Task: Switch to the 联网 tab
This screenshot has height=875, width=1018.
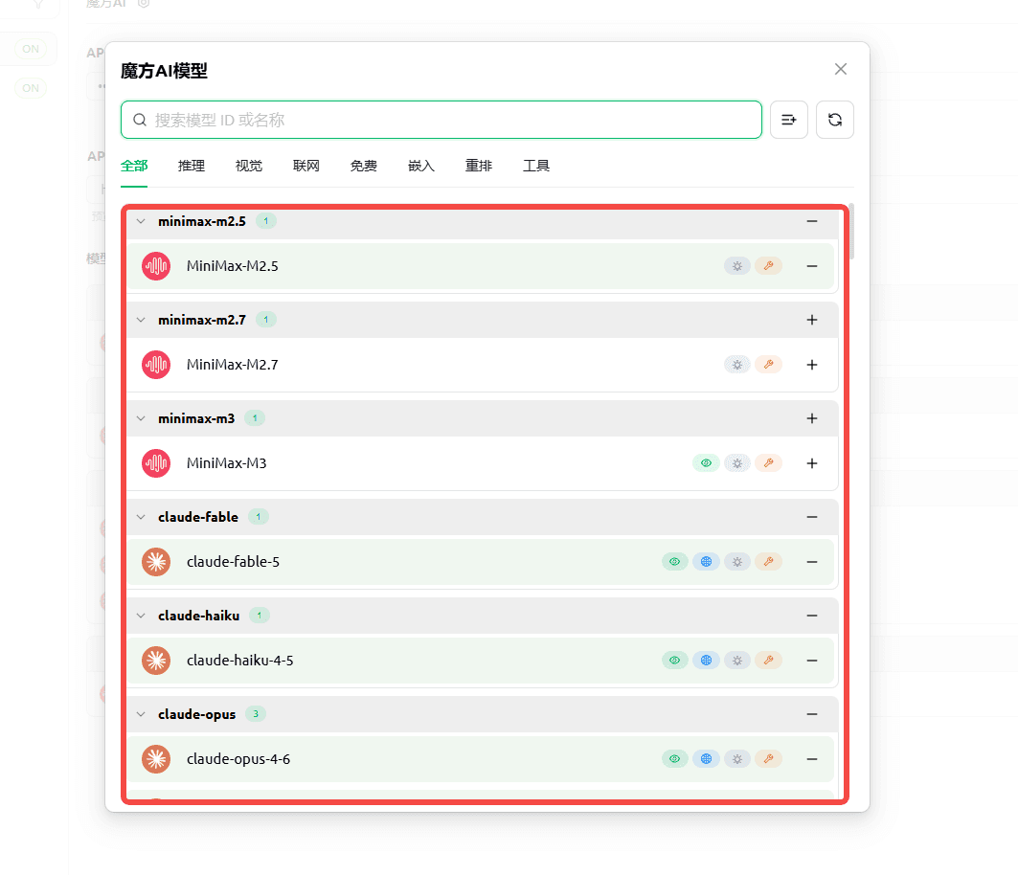Action: pyautogui.click(x=306, y=167)
